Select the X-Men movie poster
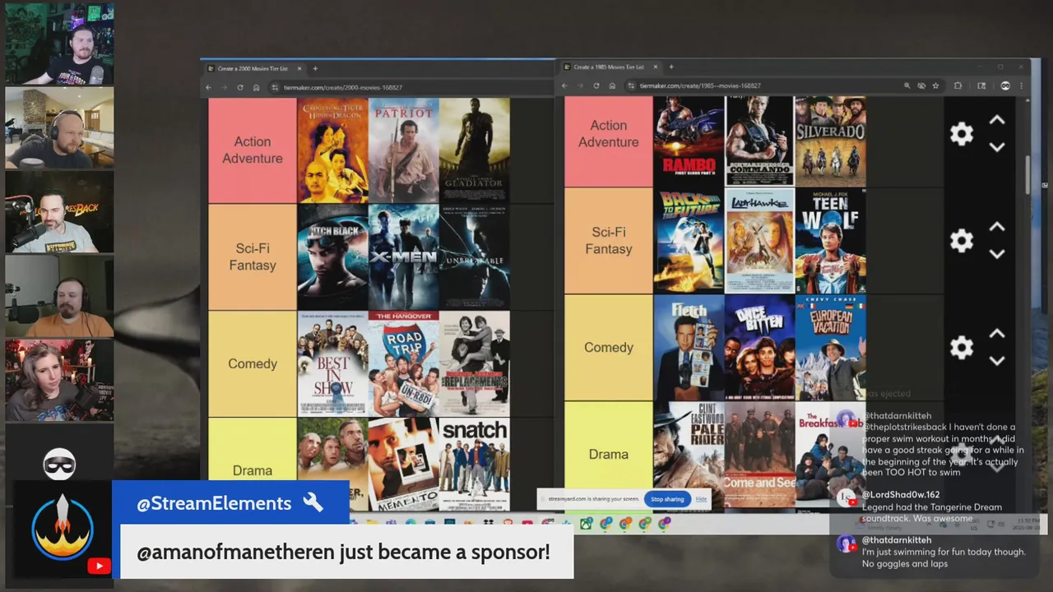The height and width of the screenshot is (592, 1053). [403, 257]
